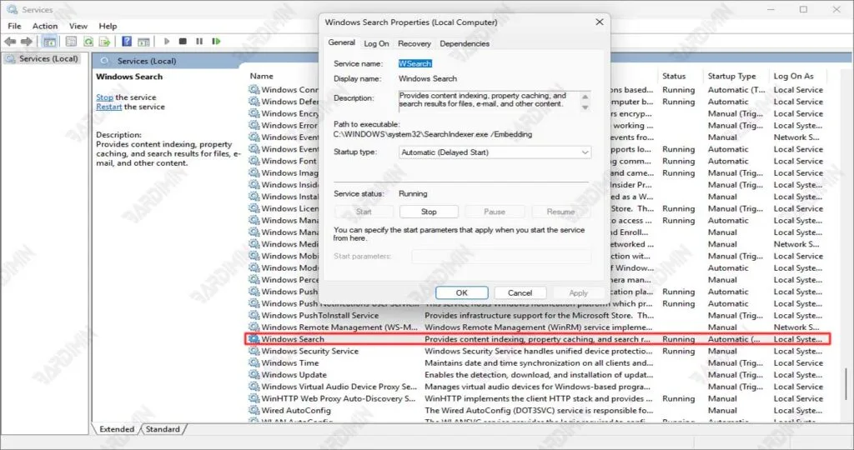
Task: Click the Restart Service toolbar icon
Action: click(x=216, y=42)
